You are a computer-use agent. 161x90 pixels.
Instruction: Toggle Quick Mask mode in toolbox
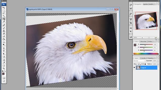point(4,78)
